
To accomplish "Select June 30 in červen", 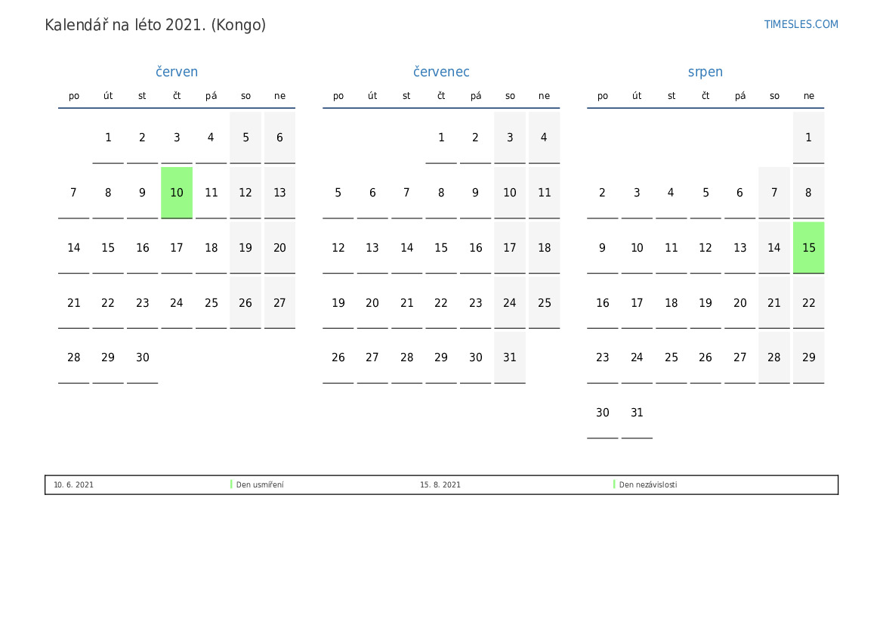I will (x=143, y=357).
